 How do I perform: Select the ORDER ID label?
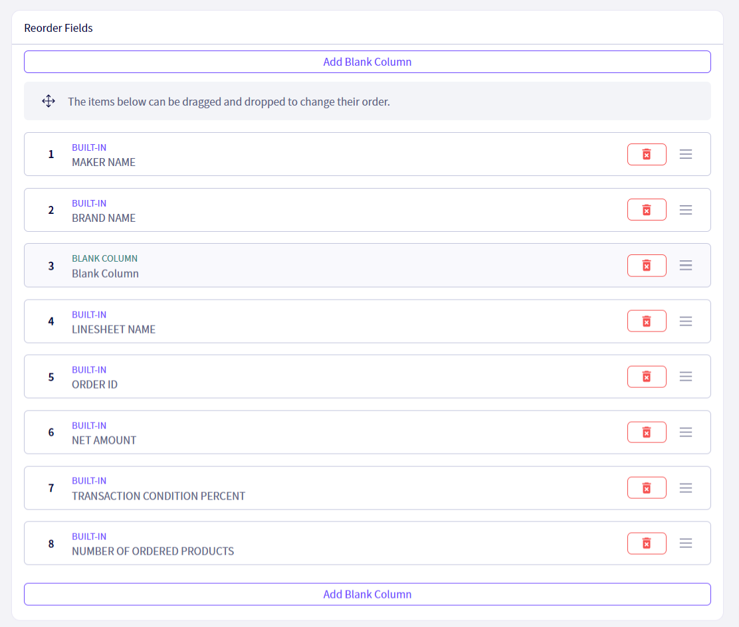[x=95, y=385]
